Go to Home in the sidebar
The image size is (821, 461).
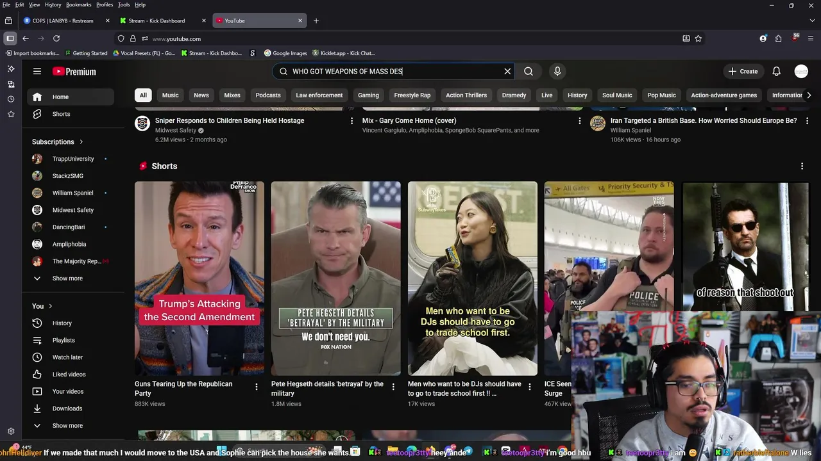[x=71, y=97]
